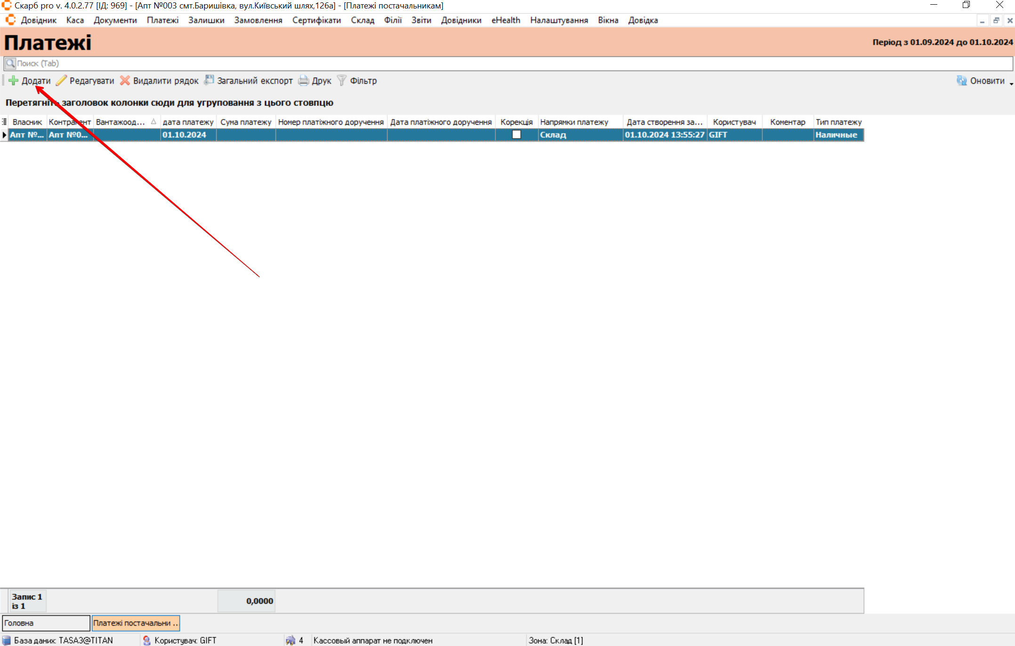The image size is (1015, 646).
Task: Click the red X Видалити рядок icon
Action: [x=125, y=81]
